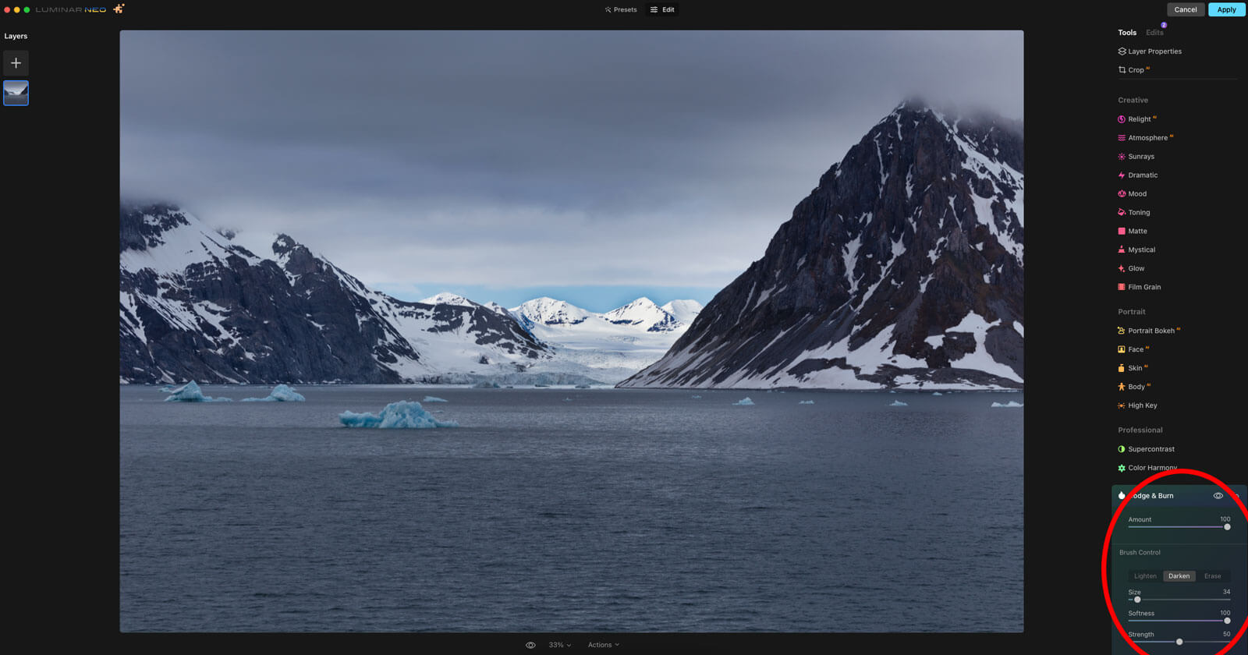The width and height of the screenshot is (1248, 655).
Task: Switch to the Presets tab
Action: [621, 10]
